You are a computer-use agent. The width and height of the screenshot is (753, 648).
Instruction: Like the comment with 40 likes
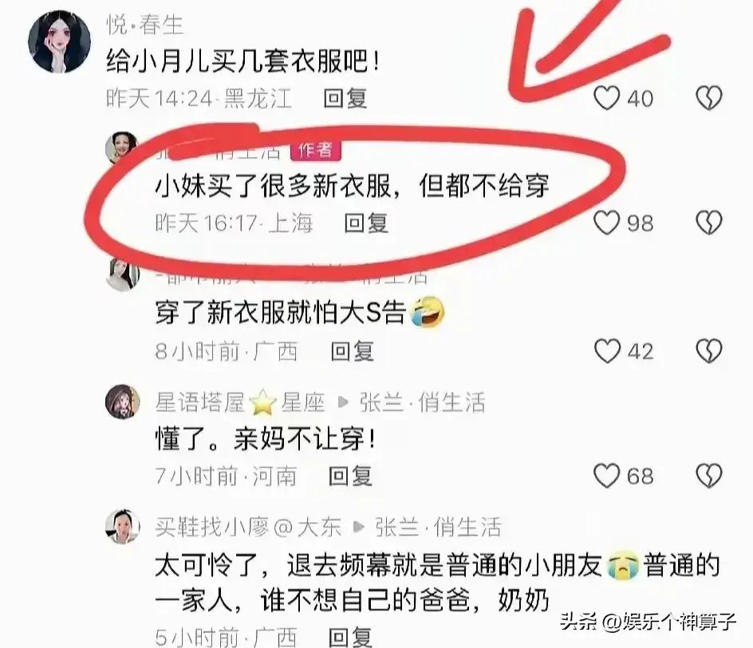coord(606,98)
